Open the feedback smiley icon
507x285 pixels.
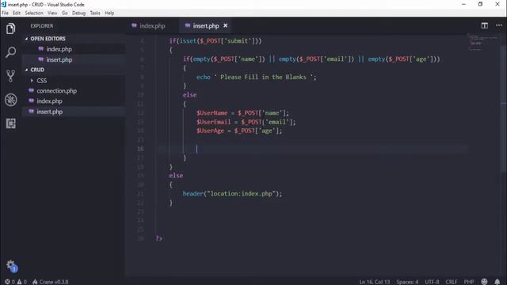(x=484, y=282)
